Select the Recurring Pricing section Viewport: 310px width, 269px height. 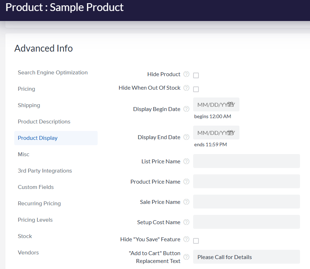point(39,203)
